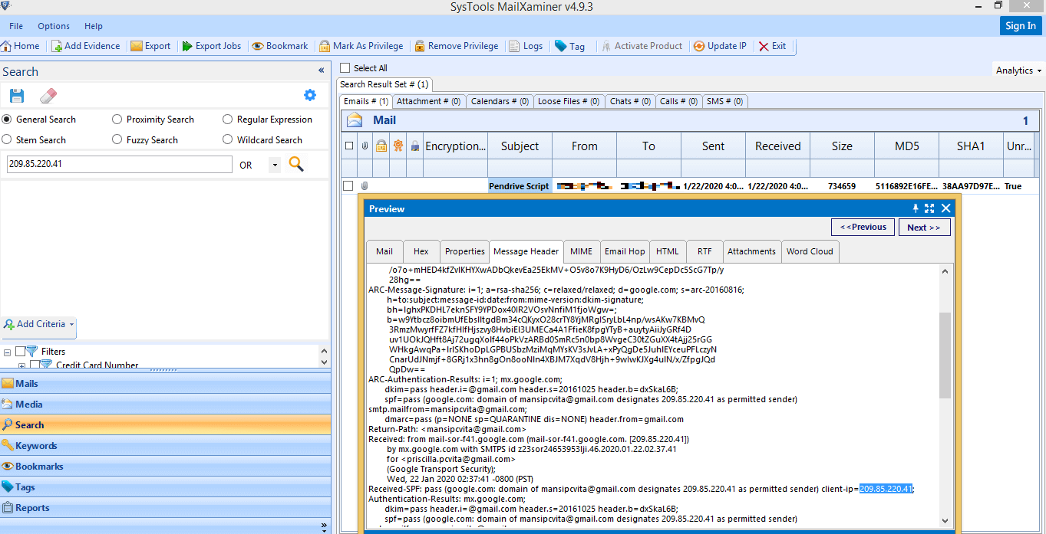Image resolution: width=1046 pixels, height=534 pixels.
Task: Select Regular Expression radio button
Action: point(228,120)
